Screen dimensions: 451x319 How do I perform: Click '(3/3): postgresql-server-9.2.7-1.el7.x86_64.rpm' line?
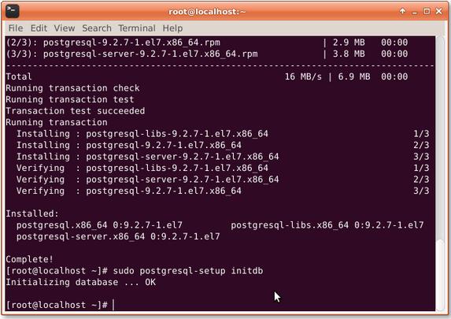(131, 54)
